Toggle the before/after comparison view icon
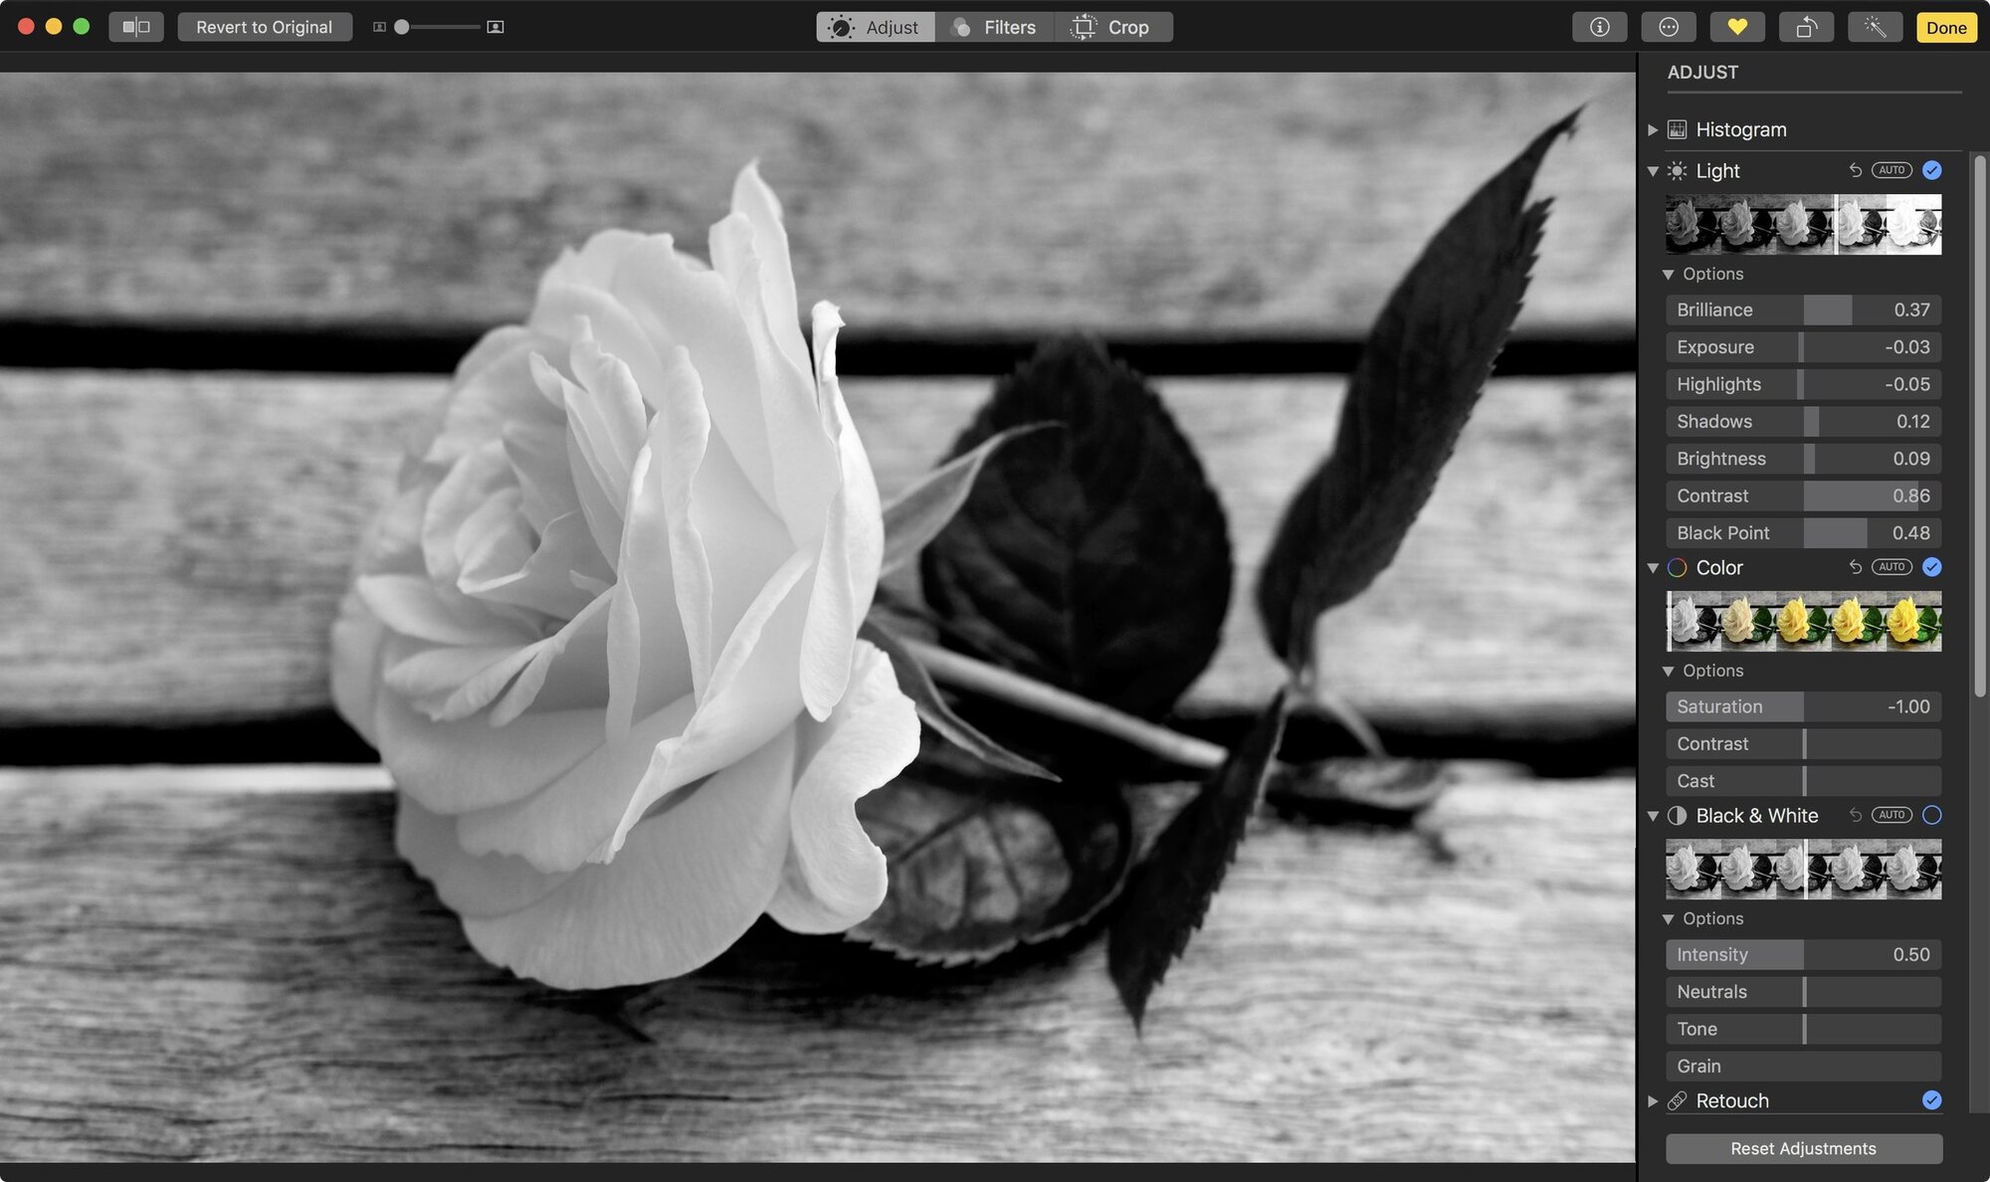This screenshot has width=1990, height=1182. tap(136, 27)
